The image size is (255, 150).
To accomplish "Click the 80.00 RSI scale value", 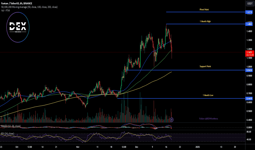I will (249, 132).
